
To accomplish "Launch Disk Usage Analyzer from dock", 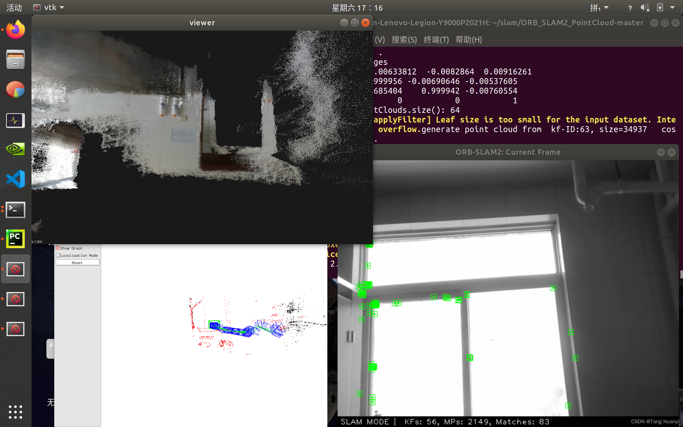I will pos(15,89).
